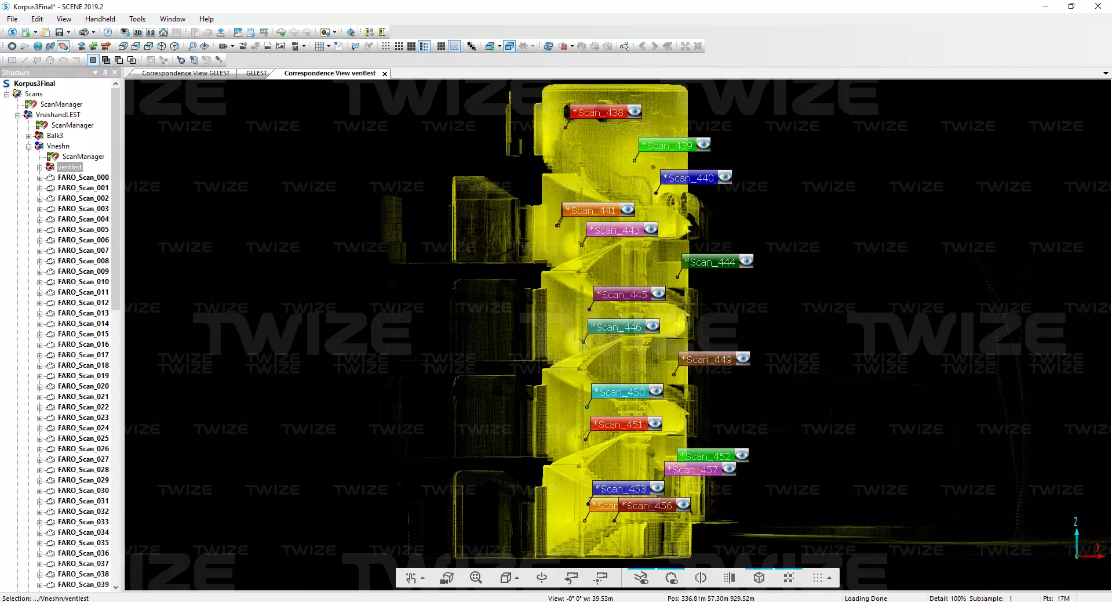This screenshot has width=1112, height=602.
Task: Expand the Balk3 tree node
Action: 29,136
